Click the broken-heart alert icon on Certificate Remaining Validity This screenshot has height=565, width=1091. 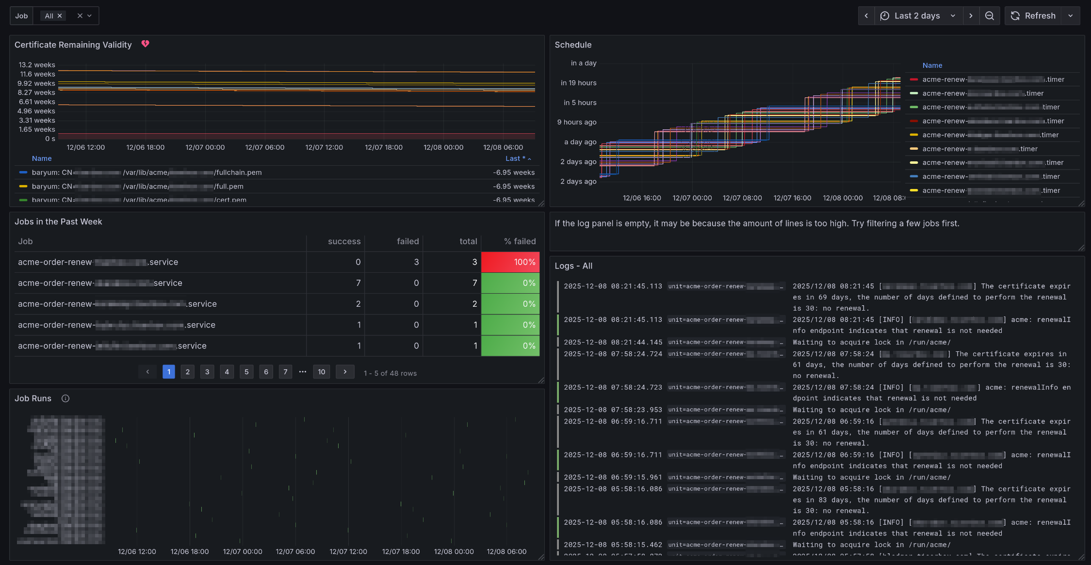coord(145,44)
